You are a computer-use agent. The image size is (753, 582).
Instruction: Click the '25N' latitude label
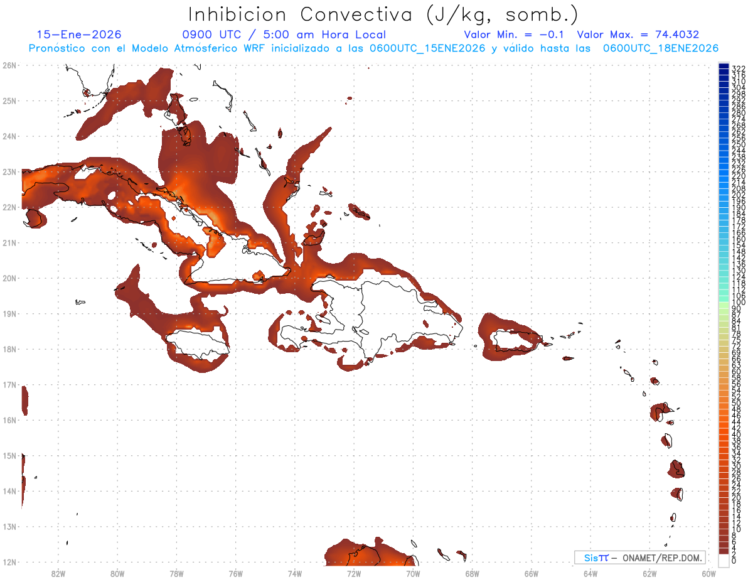[x=9, y=100]
